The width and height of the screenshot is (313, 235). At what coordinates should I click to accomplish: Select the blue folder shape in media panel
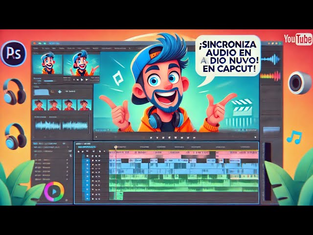[x=42, y=92]
